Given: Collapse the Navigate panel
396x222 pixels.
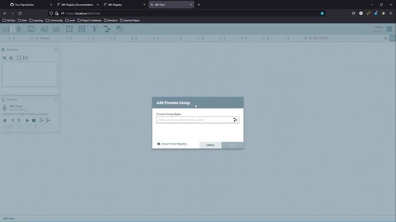Looking at the screenshot, I should coord(56,49).
